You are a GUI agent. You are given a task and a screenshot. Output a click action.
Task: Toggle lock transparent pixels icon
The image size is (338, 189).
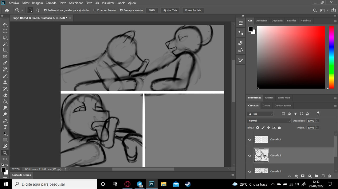(x=257, y=127)
